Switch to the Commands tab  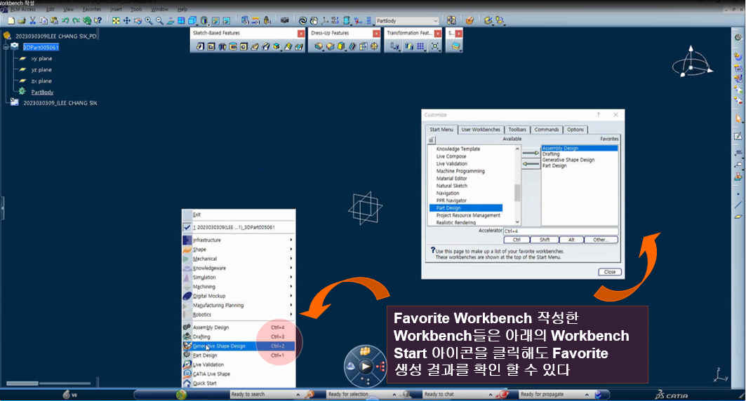point(546,130)
